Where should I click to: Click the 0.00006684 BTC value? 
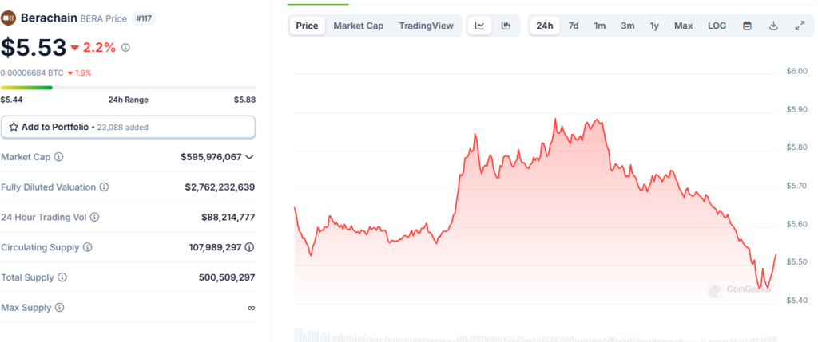coord(32,73)
